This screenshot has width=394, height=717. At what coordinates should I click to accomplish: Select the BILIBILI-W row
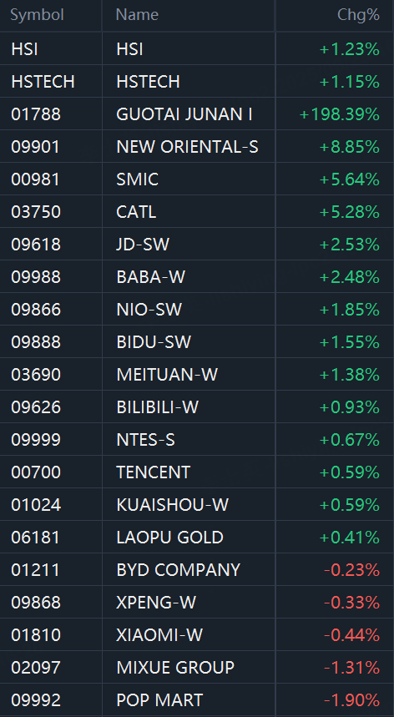(197, 407)
